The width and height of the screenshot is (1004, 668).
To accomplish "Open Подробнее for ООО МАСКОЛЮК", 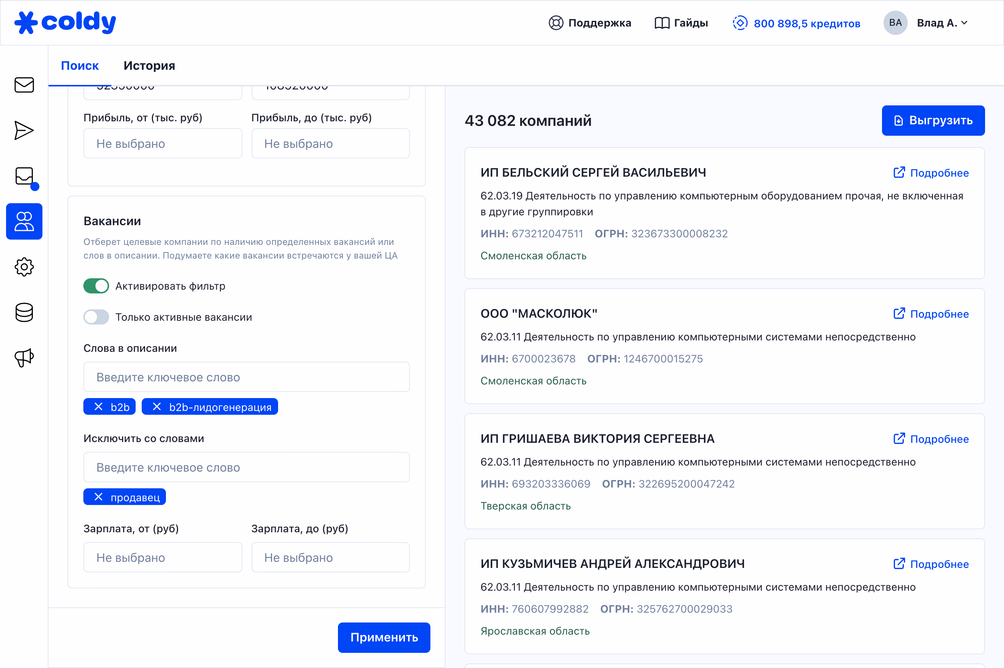I will coord(931,314).
